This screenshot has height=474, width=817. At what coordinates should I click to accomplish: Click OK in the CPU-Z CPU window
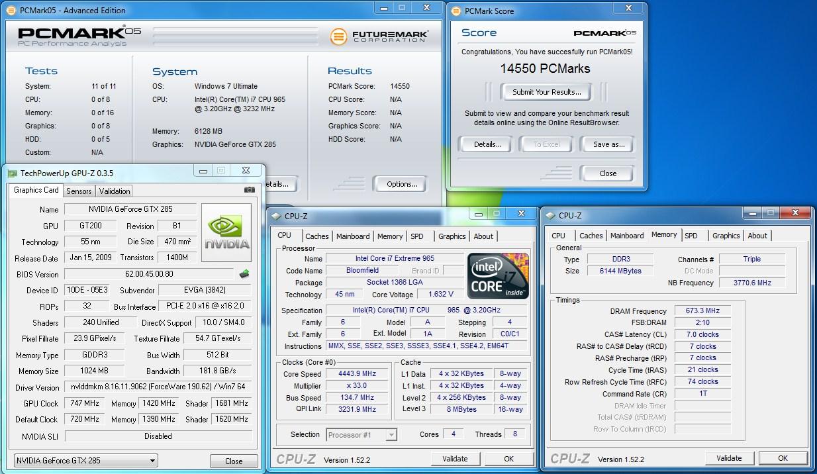[508, 458]
